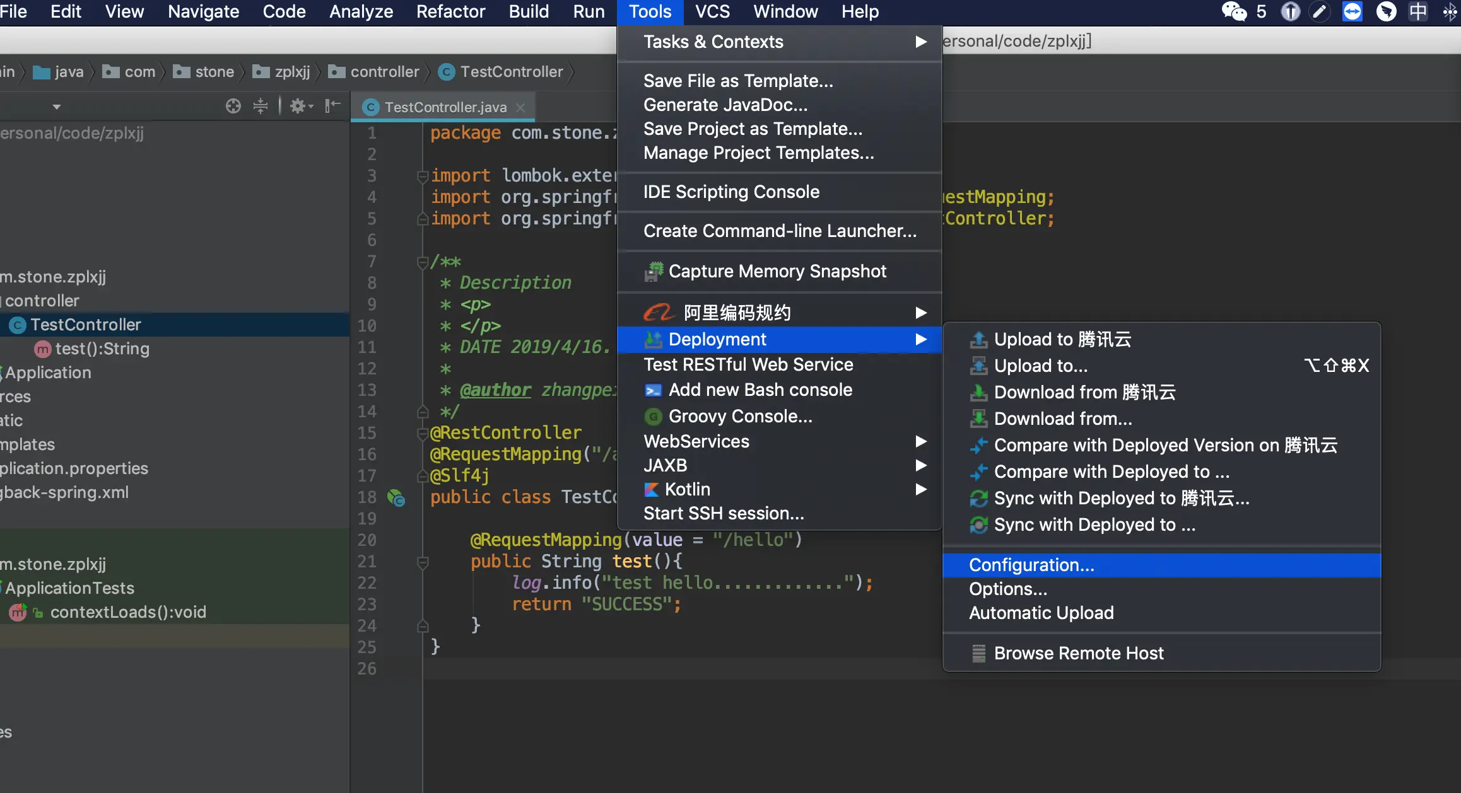This screenshot has width=1461, height=793.
Task: Collapse test method fold marker at line 21
Action: (x=423, y=561)
